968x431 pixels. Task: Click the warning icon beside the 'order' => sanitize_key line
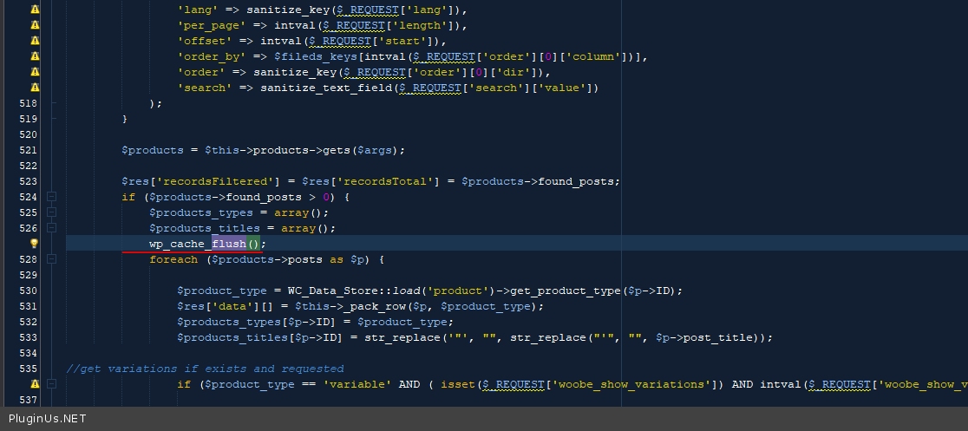tap(35, 72)
